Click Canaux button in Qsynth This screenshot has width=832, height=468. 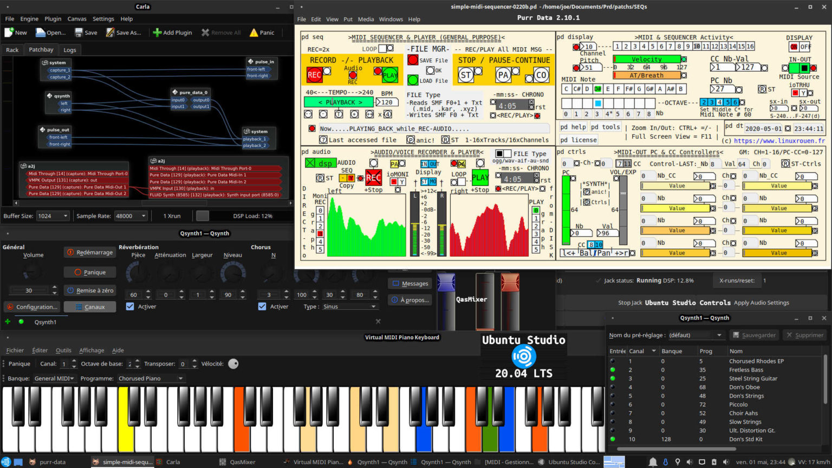tap(89, 307)
